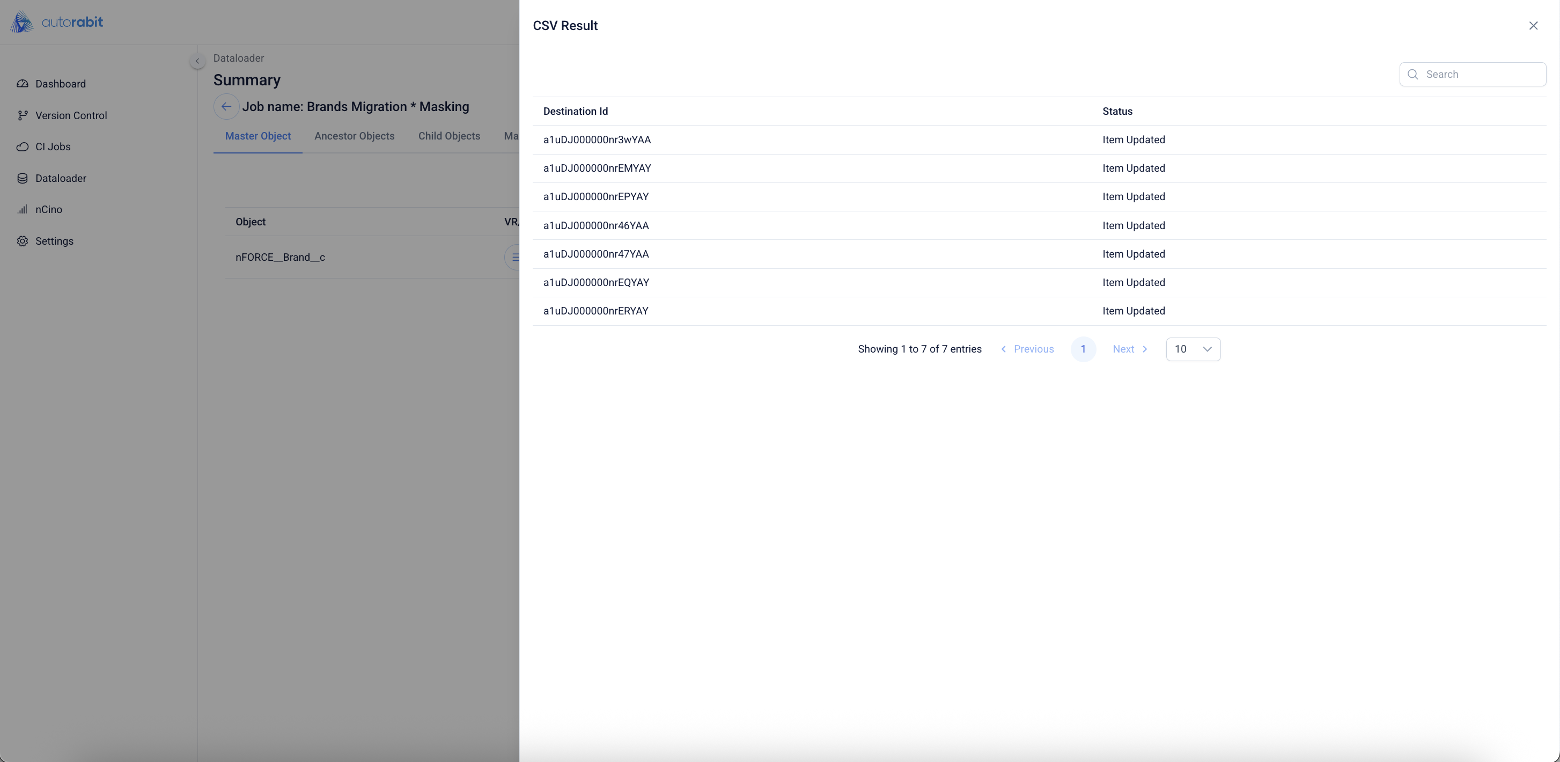Click the Search field in CSV Result
This screenshot has width=1560, height=762.
1481,75
